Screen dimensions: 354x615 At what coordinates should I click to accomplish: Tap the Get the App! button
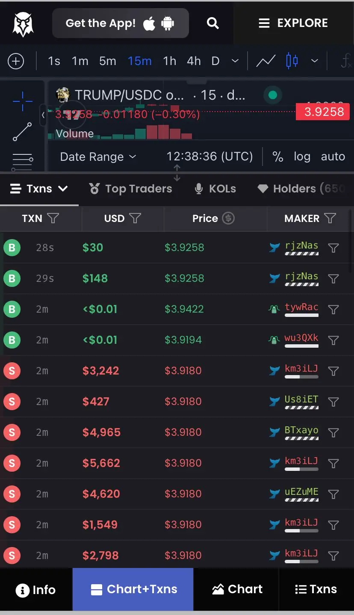(x=121, y=23)
